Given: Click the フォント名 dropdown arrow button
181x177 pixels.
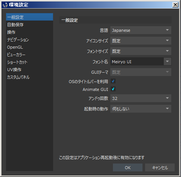Looking at the screenshot, I should pos(168,61).
